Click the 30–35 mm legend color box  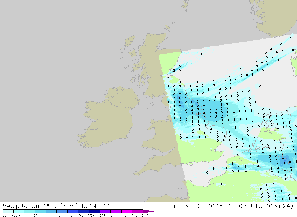pos(105,211)
